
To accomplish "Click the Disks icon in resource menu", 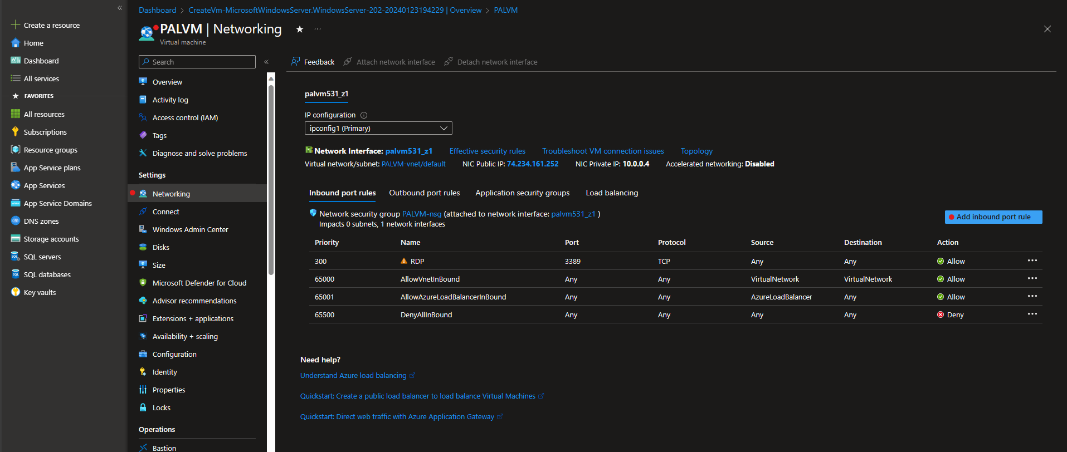I will pos(143,247).
